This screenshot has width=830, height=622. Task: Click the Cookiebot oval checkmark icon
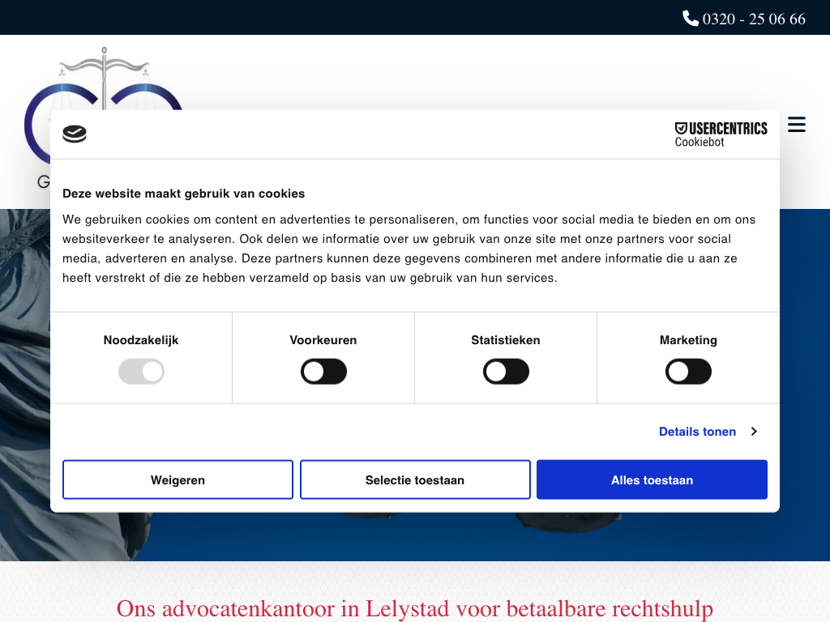(x=75, y=134)
